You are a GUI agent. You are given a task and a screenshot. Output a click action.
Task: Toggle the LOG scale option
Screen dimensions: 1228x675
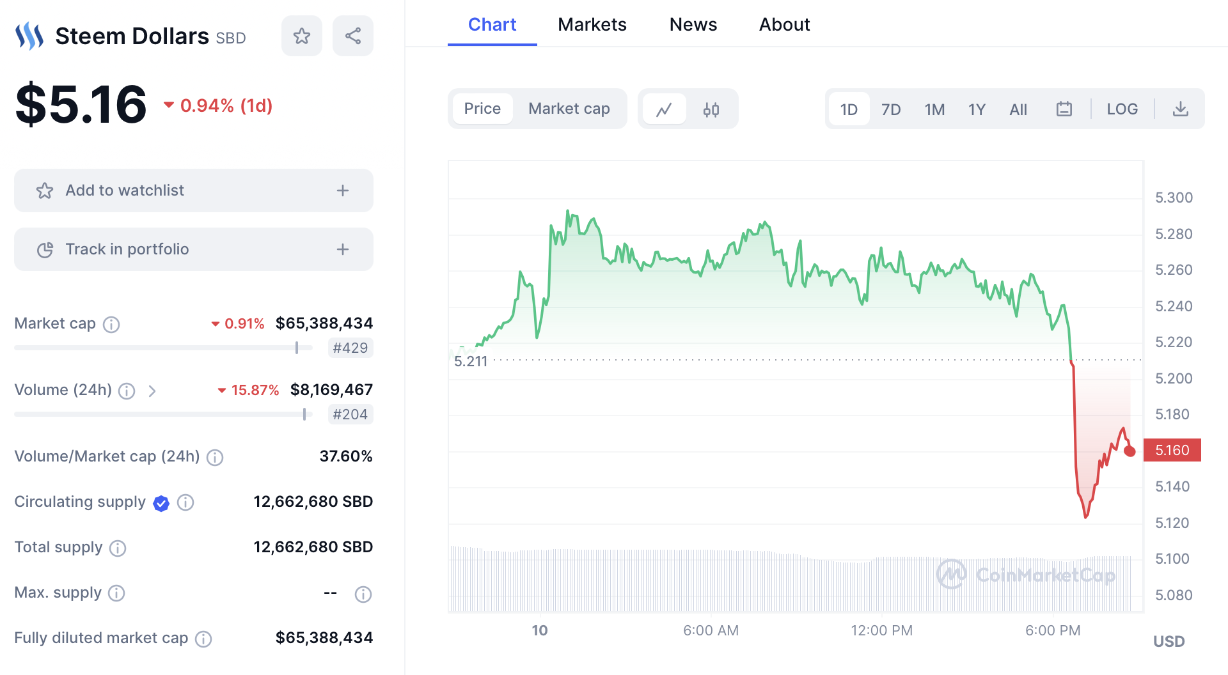click(x=1122, y=109)
